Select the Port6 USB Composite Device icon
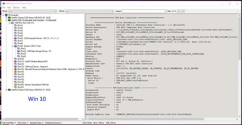242x125 pixels. pos(15,38)
